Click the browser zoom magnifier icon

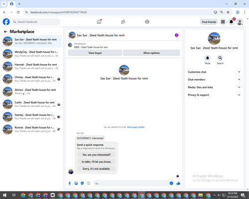pos(222,12)
